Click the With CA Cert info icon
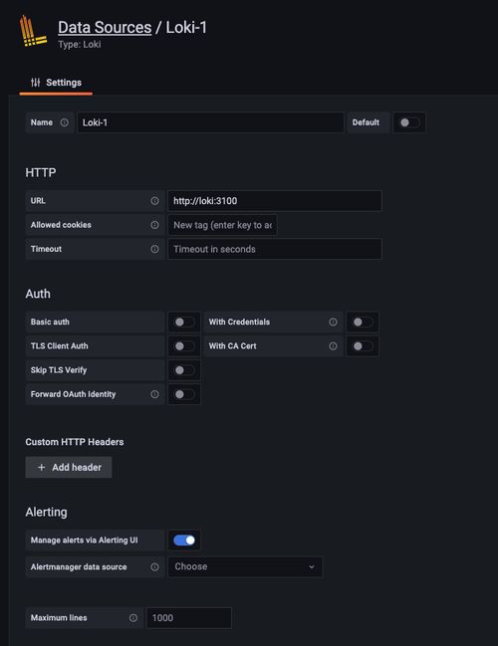Image resolution: width=498 pixels, height=646 pixels. 333,346
